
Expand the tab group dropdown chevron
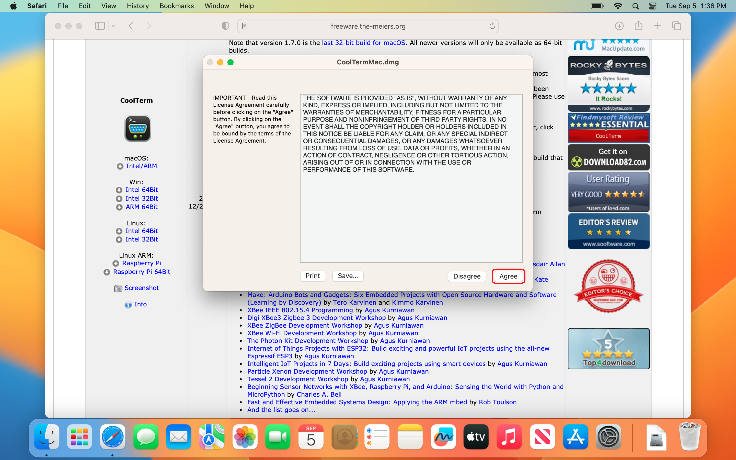coord(113,26)
